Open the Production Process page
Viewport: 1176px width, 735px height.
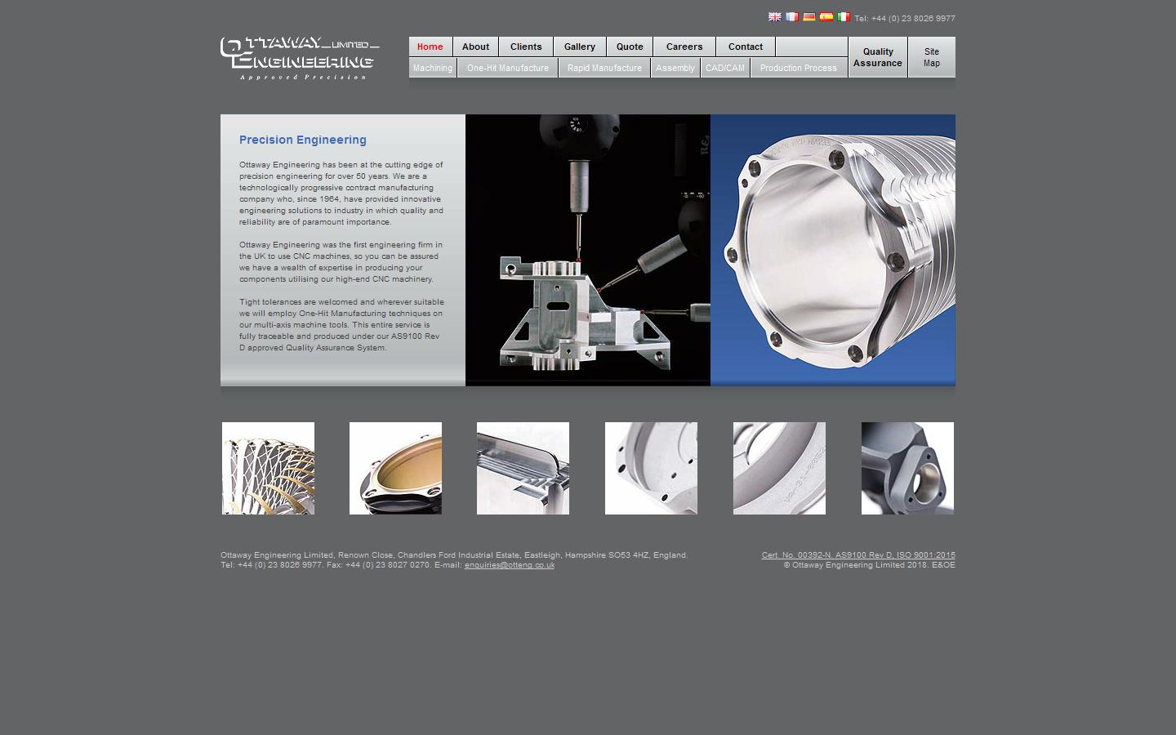pyautogui.click(x=798, y=68)
